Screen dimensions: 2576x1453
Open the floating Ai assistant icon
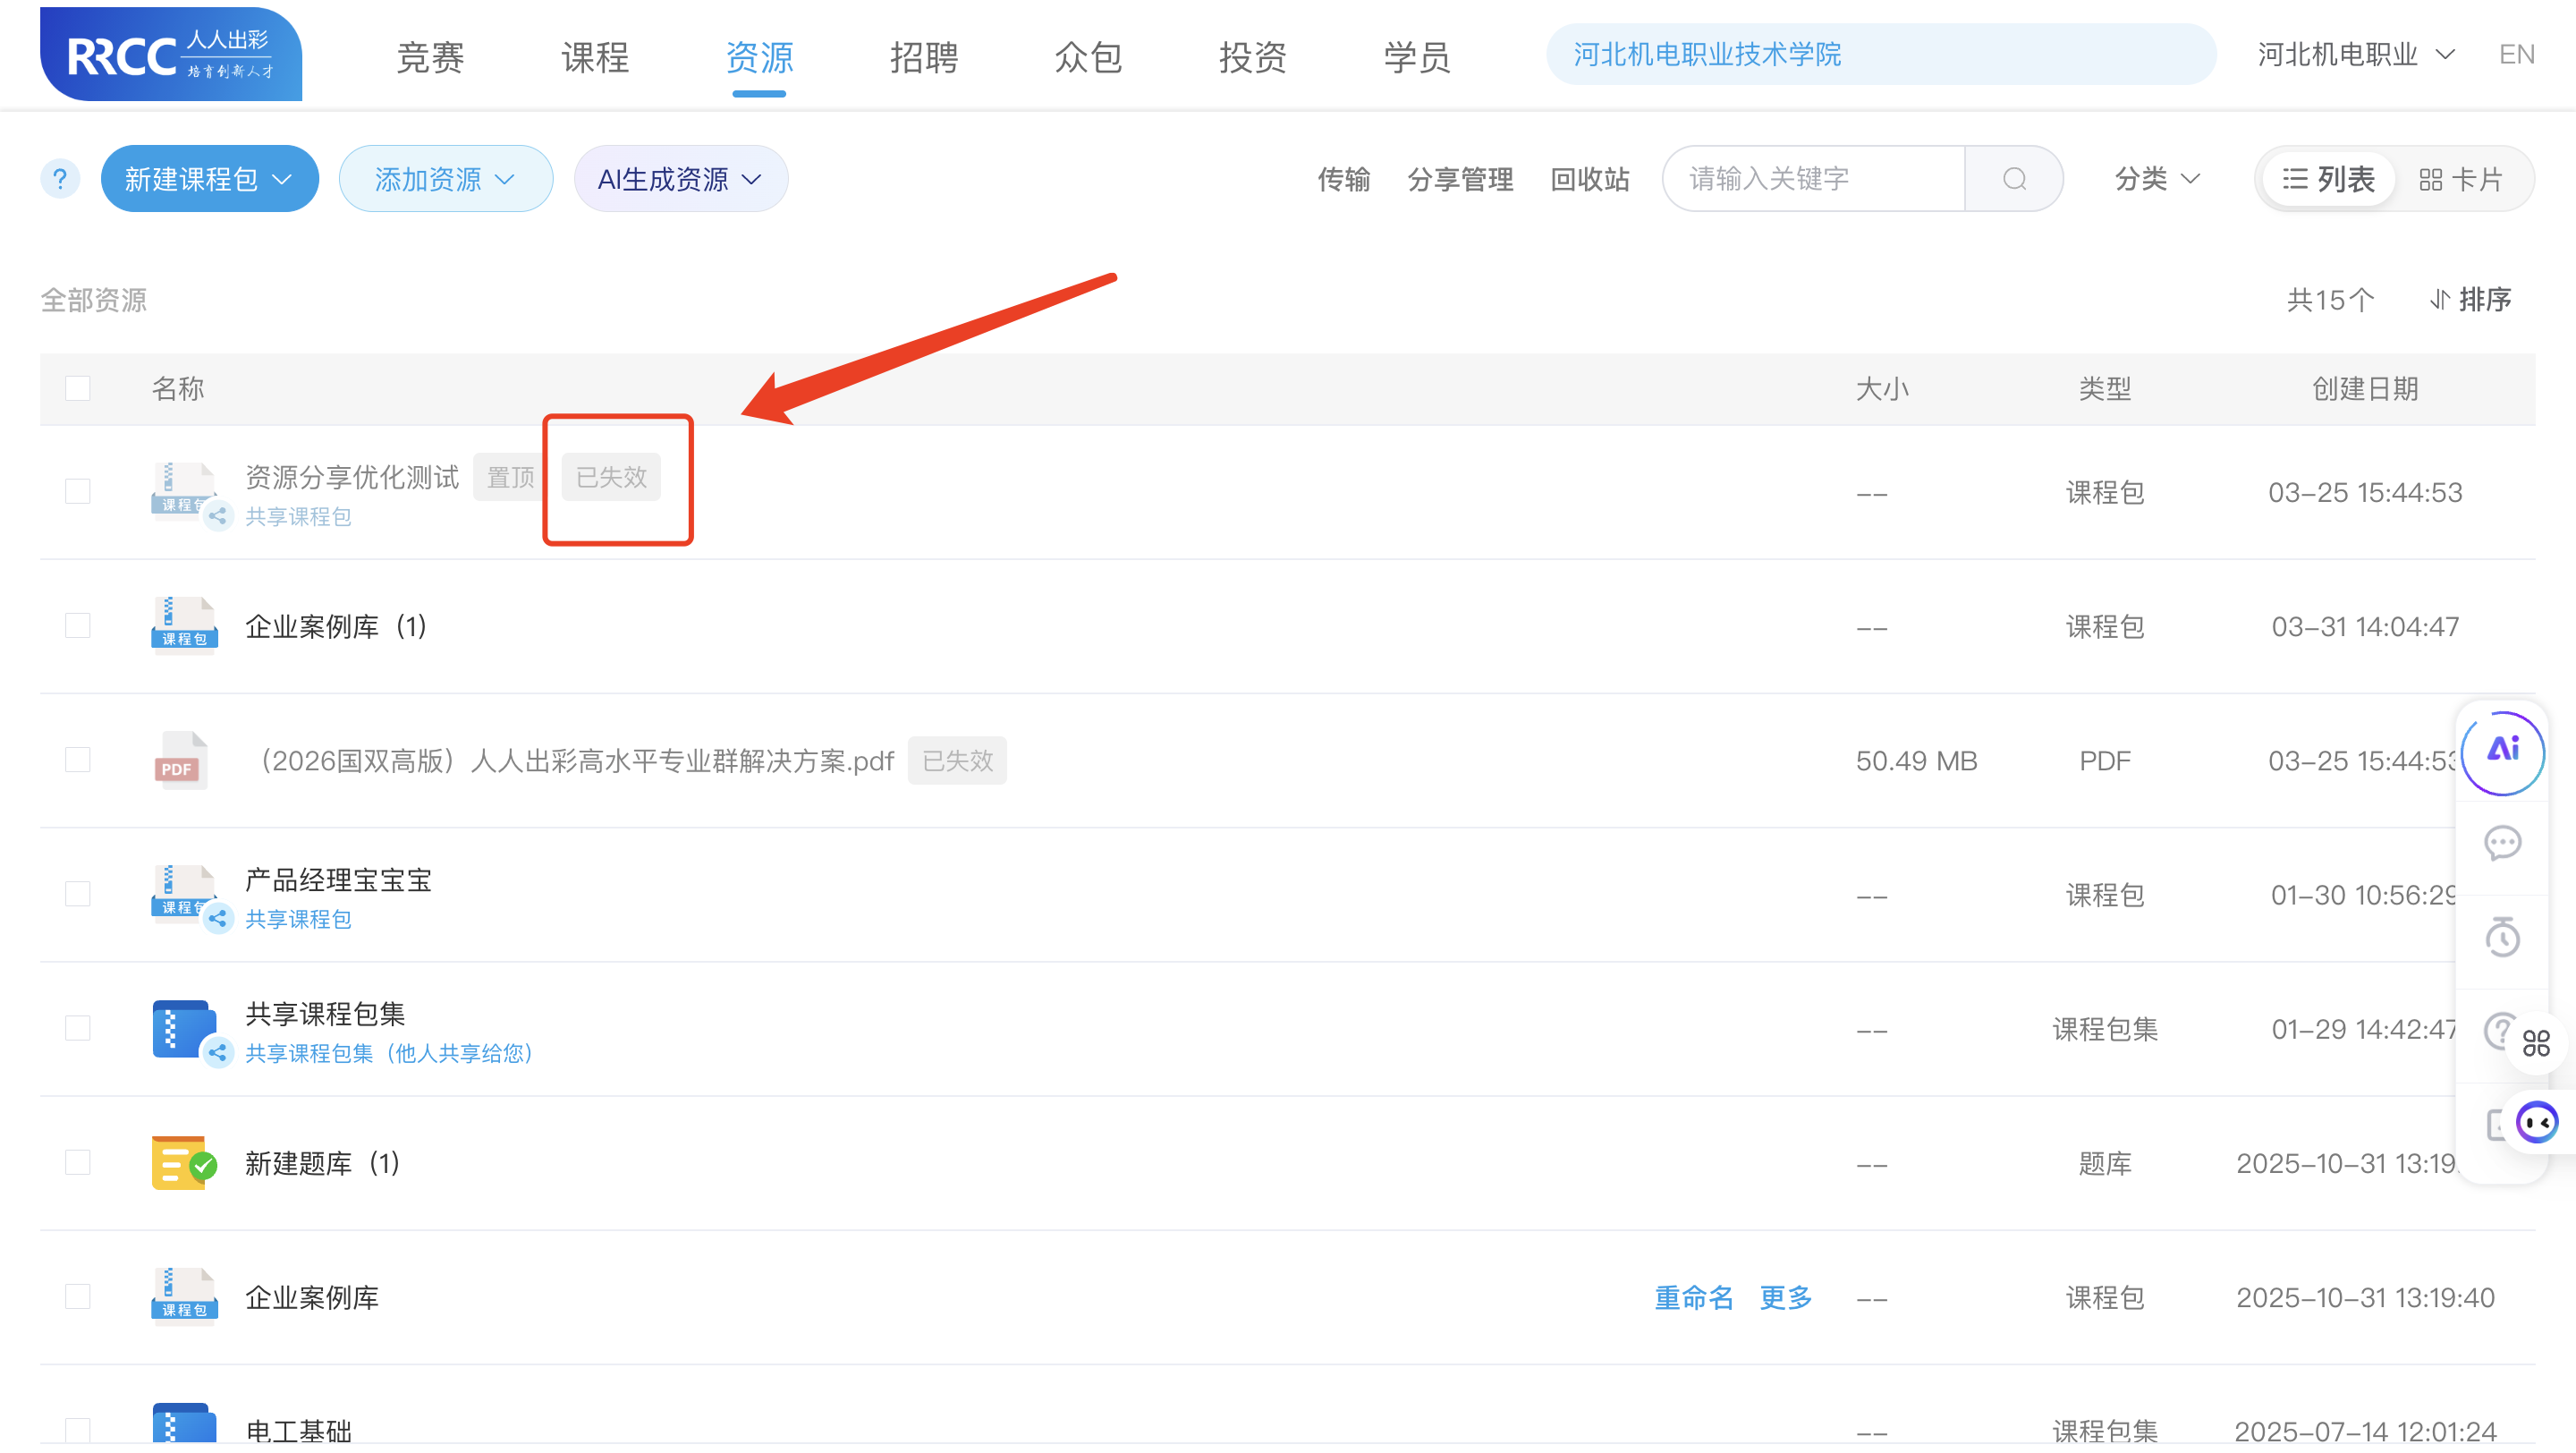[x=2503, y=752]
